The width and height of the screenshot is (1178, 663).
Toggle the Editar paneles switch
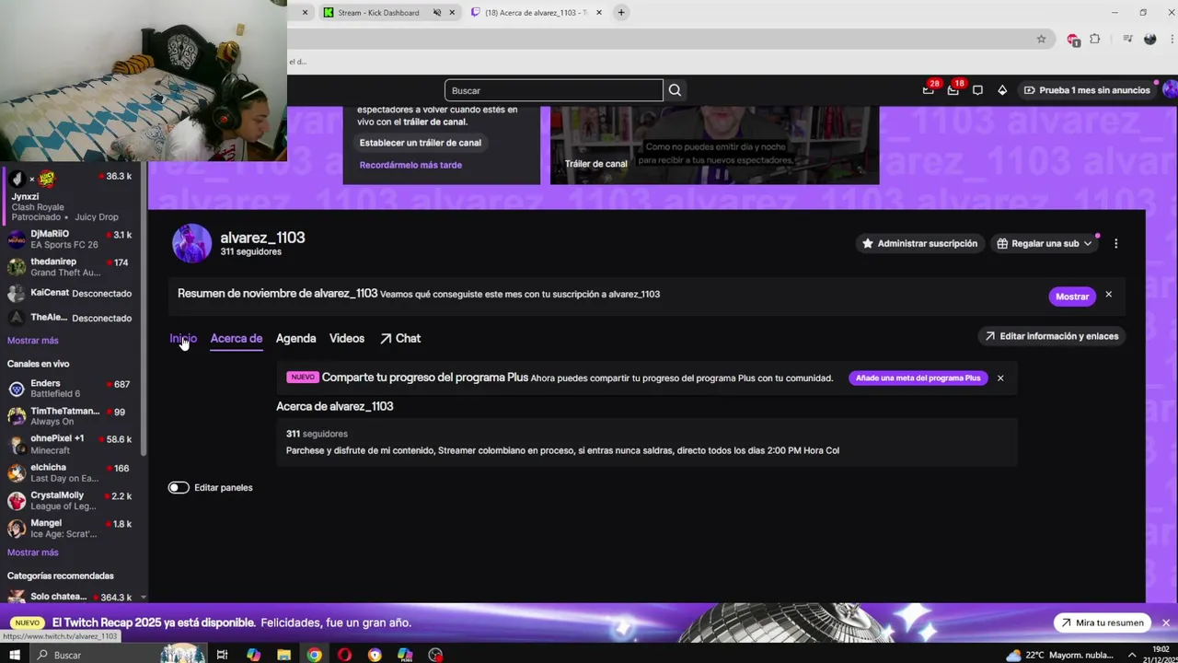tap(179, 487)
